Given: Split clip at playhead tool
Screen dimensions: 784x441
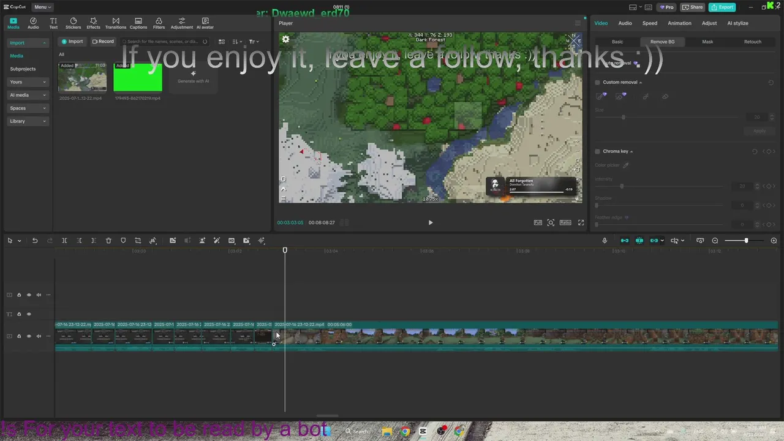Looking at the screenshot, I should click(64, 241).
